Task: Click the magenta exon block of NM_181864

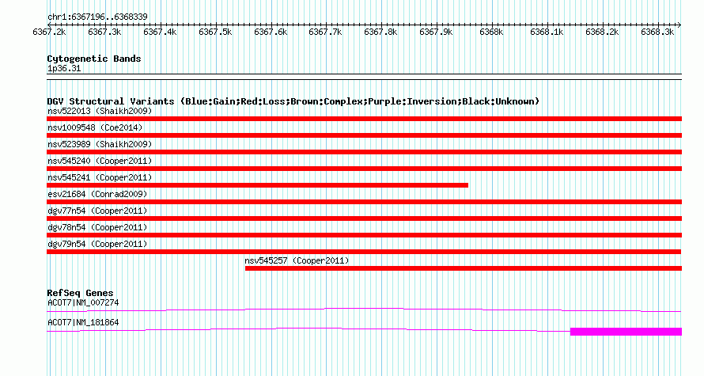Action: click(x=626, y=332)
